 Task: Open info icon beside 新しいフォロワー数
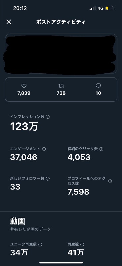(48, 179)
